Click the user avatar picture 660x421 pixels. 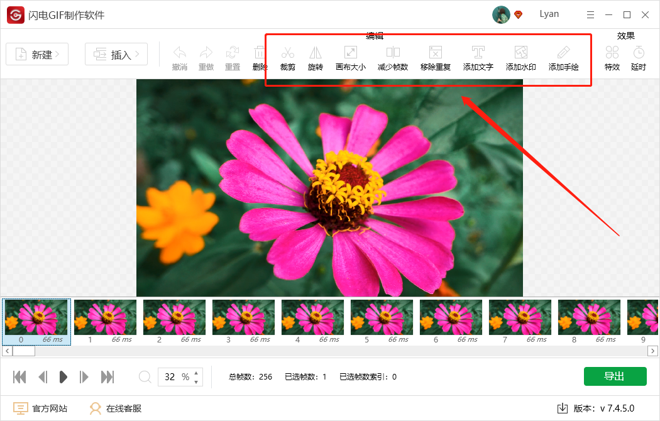click(501, 14)
